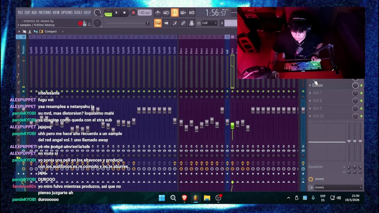This screenshot has width=379, height=213.
Task: Open the OPTIONS menu
Action: 67,13
